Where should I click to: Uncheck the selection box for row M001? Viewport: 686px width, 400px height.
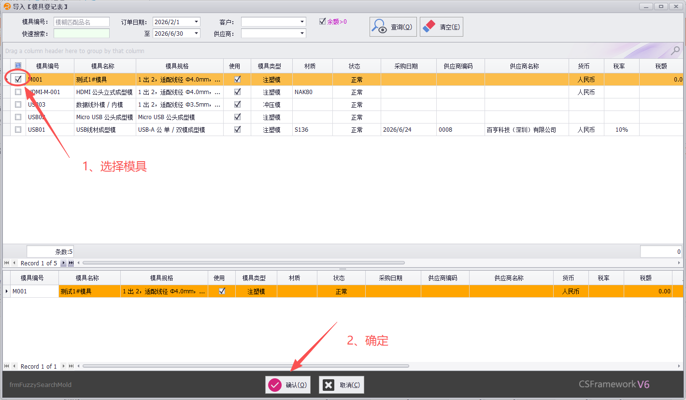[18, 79]
